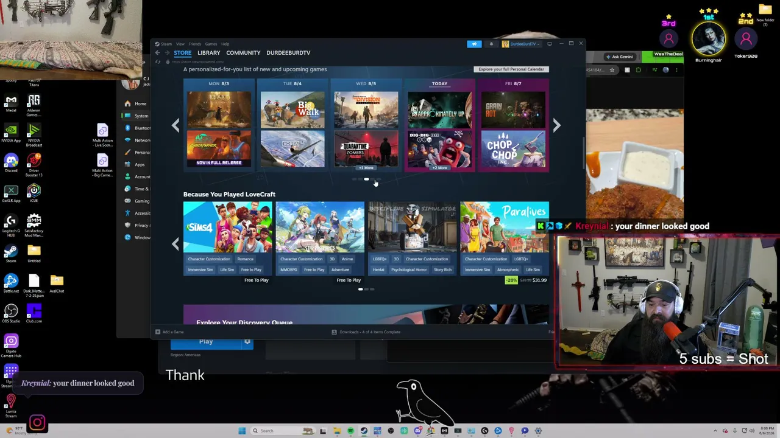This screenshot has width=780, height=438.
Task: Click the MMORPG tag
Action: coord(289,270)
